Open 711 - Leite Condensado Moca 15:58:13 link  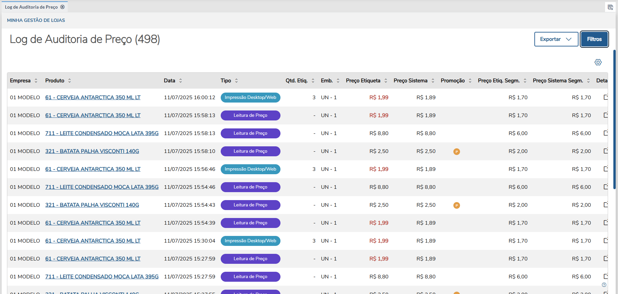[102, 133]
